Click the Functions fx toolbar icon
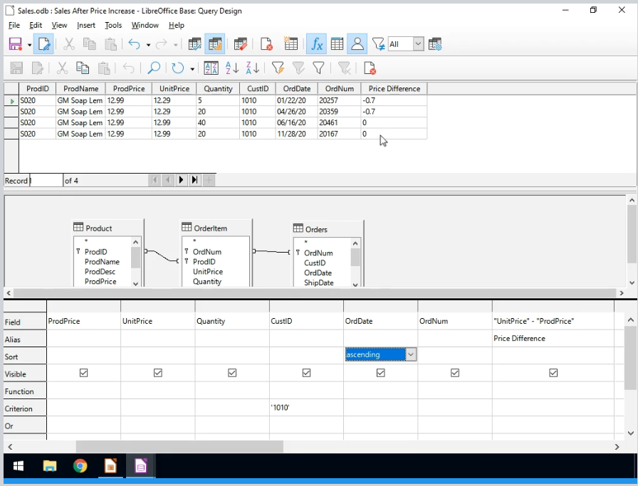This screenshot has width=638, height=486. click(x=316, y=44)
